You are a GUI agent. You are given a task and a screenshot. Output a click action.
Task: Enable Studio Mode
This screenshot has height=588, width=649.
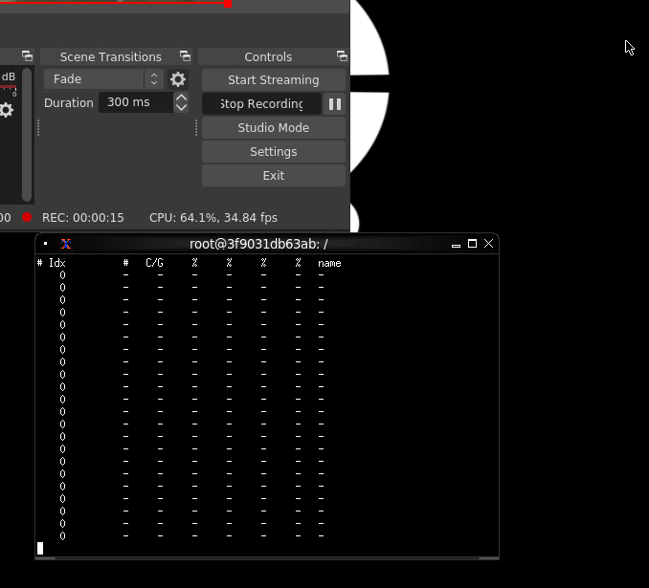(x=274, y=128)
